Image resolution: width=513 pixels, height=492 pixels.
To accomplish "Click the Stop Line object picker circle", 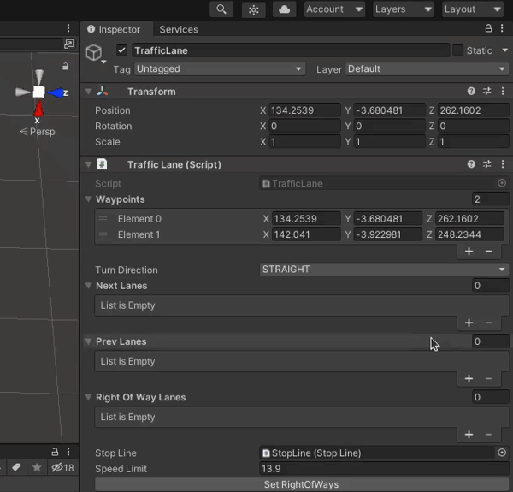I will pyautogui.click(x=502, y=453).
